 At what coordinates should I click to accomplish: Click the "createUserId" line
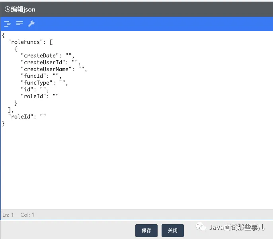(x=51, y=63)
